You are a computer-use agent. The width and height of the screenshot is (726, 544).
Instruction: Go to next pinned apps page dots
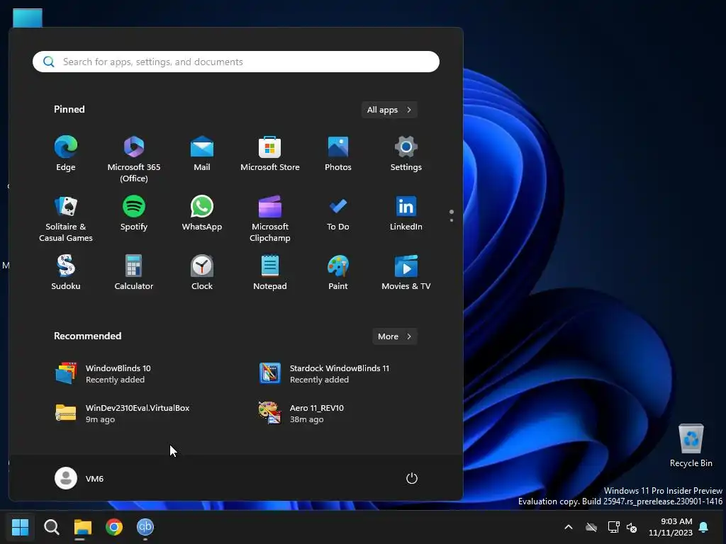pos(452,215)
